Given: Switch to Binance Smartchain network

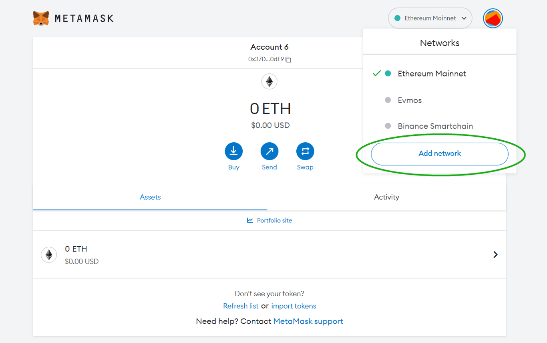Looking at the screenshot, I should click(x=440, y=126).
